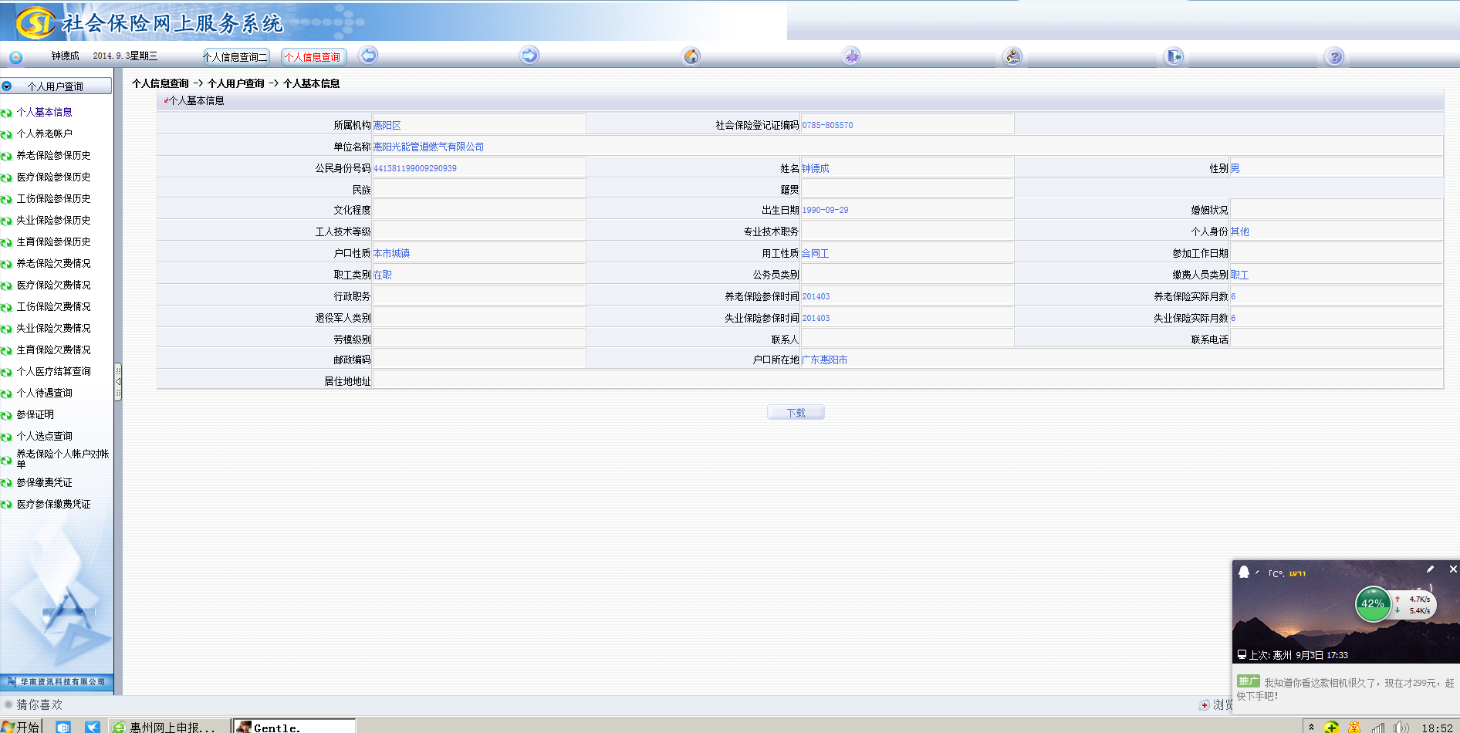Open 参保证明 in sidebar menu
Screen dimensions: 1460x733
[35, 414]
